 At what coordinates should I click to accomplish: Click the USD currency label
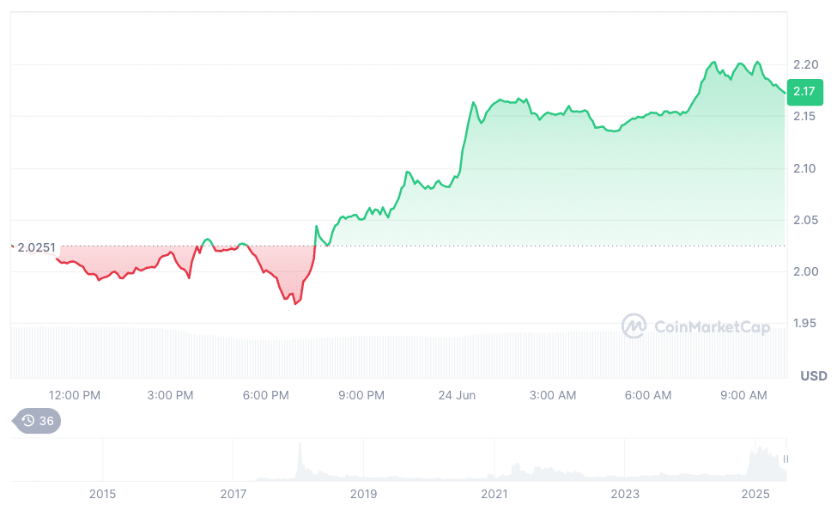click(x=813, y=376)
